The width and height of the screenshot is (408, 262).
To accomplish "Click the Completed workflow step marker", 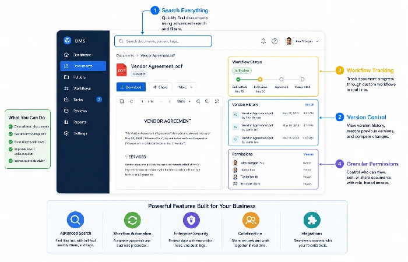I will click(303, 79).
